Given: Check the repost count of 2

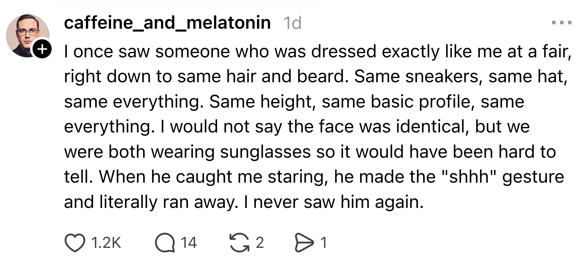Looking at the screenshot, I should tap(260, 243).
